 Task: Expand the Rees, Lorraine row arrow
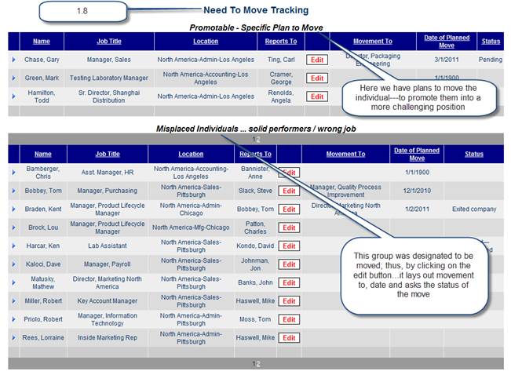pyautogui.click(x=13, y=337)
